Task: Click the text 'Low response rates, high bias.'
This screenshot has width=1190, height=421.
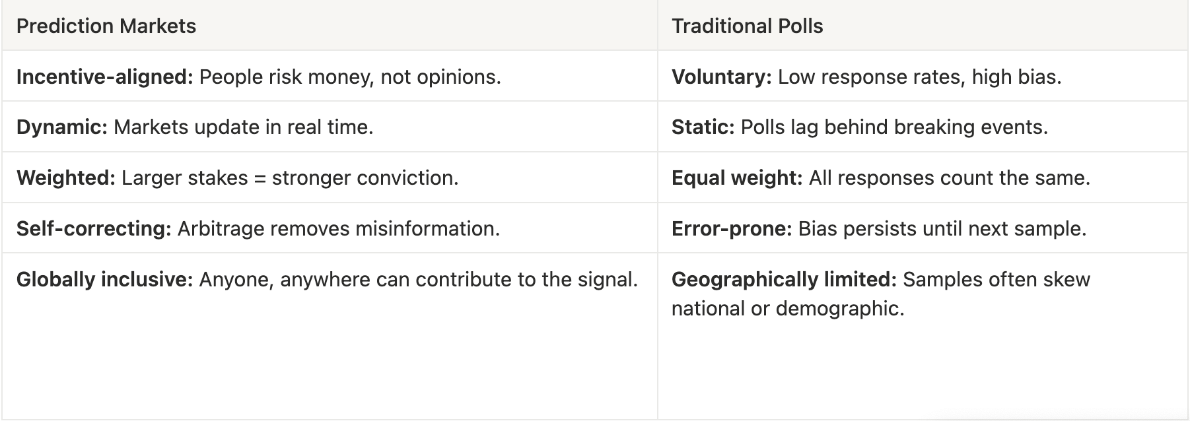Action: tap(919, 77)
